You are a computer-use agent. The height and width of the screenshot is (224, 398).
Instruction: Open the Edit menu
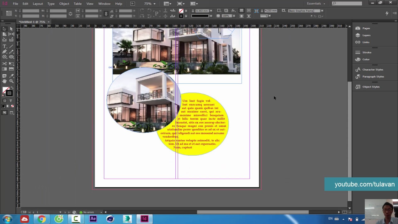pos(25,3)
